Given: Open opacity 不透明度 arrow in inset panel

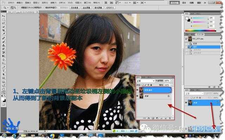Looking at the screenshot, I should [172, 81].
